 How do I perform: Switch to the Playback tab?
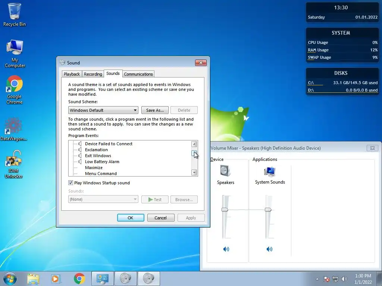click(72, 74)
